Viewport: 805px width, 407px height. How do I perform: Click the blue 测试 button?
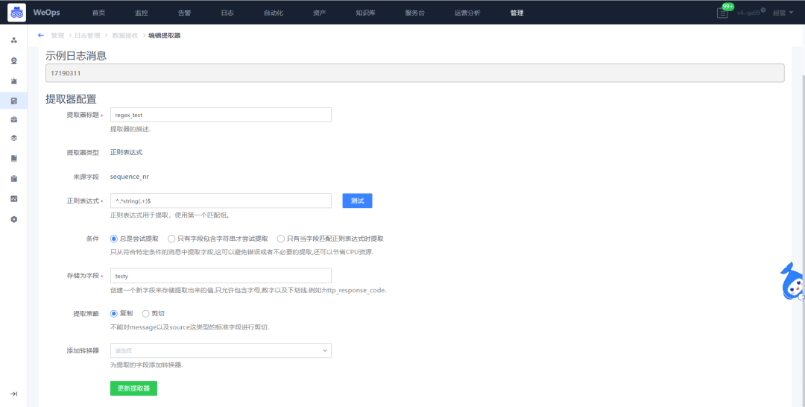[x=357, y=201]
